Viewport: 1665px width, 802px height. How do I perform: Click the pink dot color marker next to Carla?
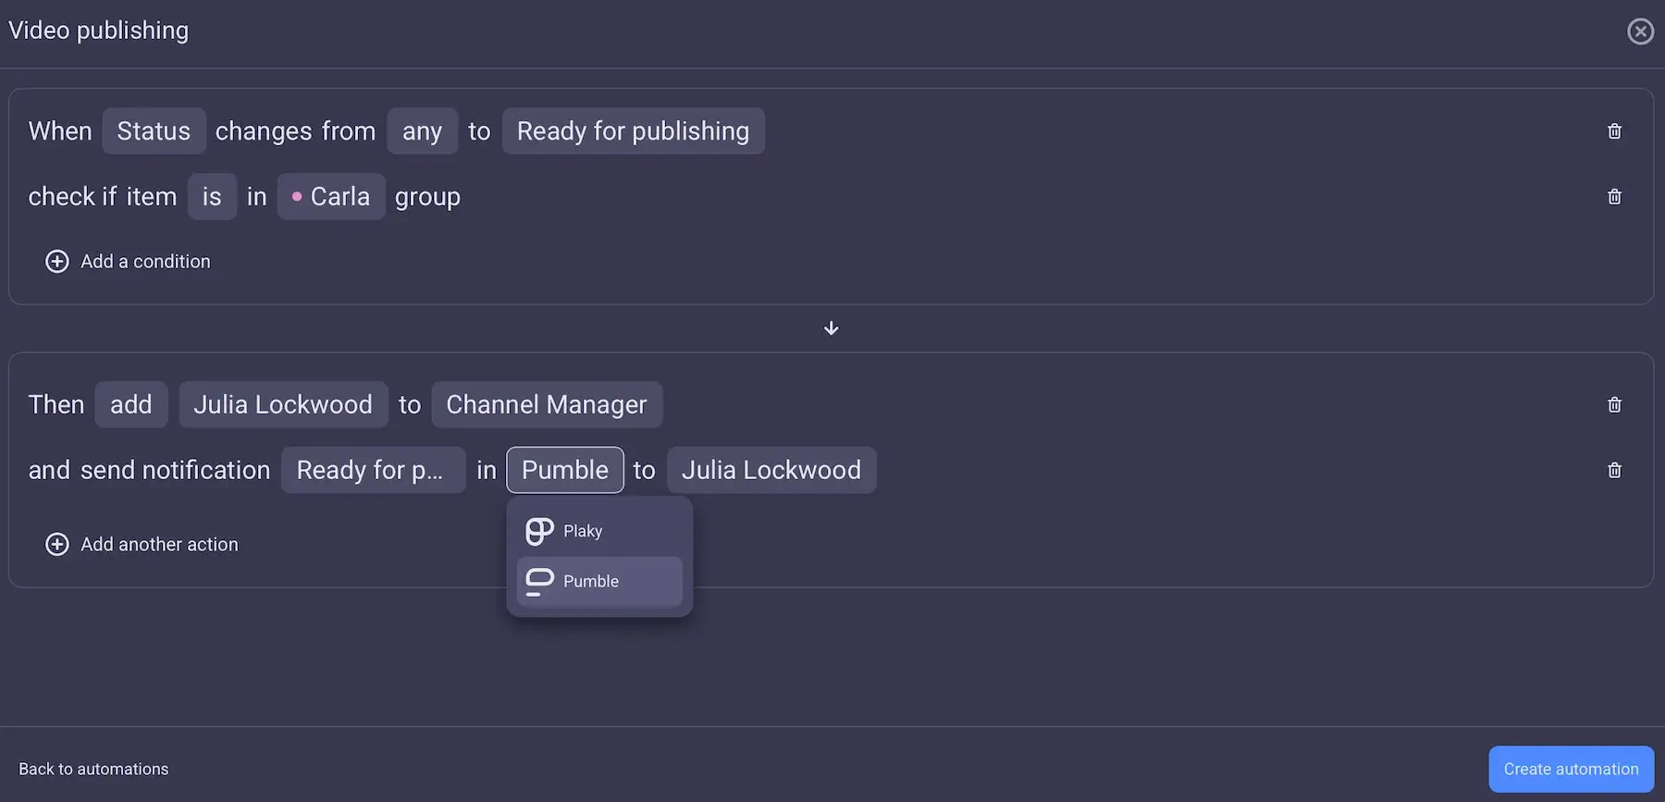click(297, 196)
